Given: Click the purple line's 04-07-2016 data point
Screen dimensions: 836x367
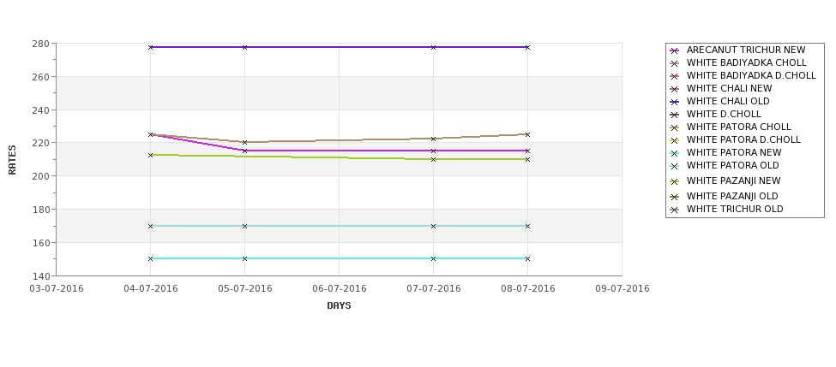Looking at the screenshot, I should (150, 47).
